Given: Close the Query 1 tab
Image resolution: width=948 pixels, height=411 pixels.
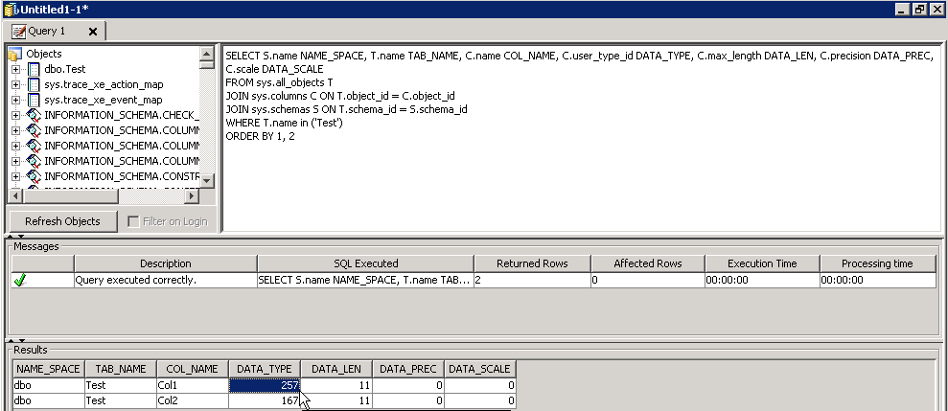Looking at the screenshot, I should [93, 32].
